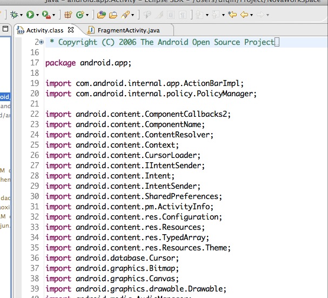The image size is (328, 298).
Task: Open the Next Annotation dropdown arrow
Action: point(207,15)
